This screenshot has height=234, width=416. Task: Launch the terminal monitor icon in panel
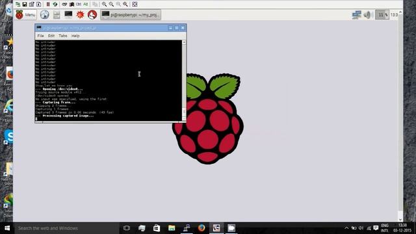point(68,15)
